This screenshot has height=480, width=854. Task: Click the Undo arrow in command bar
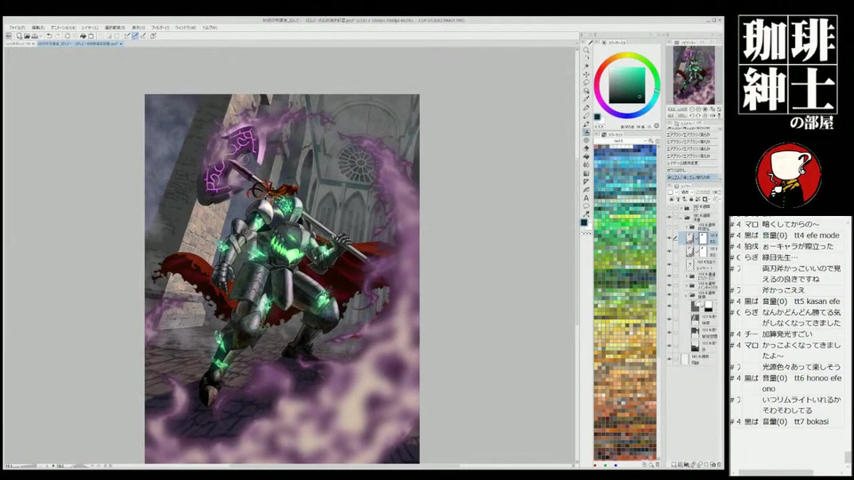click(49, 36)
